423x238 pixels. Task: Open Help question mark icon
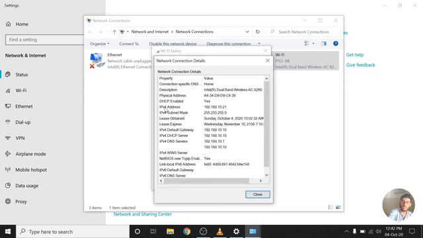pos(336,44)
